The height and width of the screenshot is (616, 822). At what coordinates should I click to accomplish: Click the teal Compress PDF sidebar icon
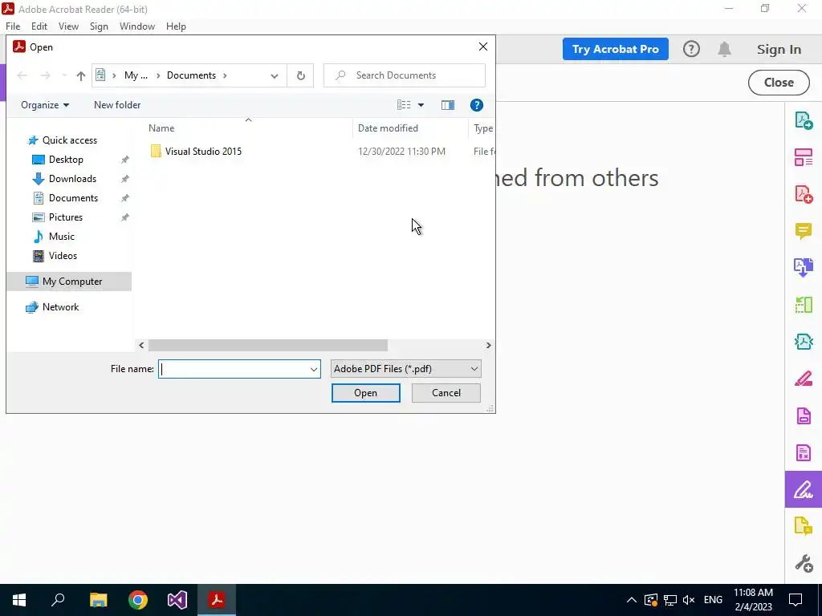(803, 342)
